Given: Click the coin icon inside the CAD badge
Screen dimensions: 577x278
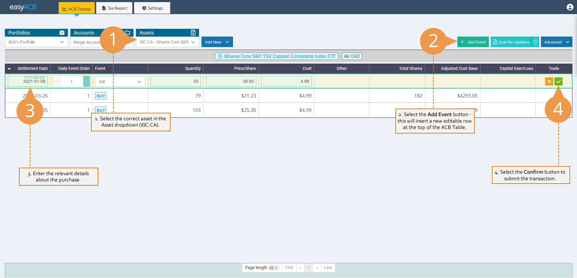Looking at the screenshot, I should point(346,56).
